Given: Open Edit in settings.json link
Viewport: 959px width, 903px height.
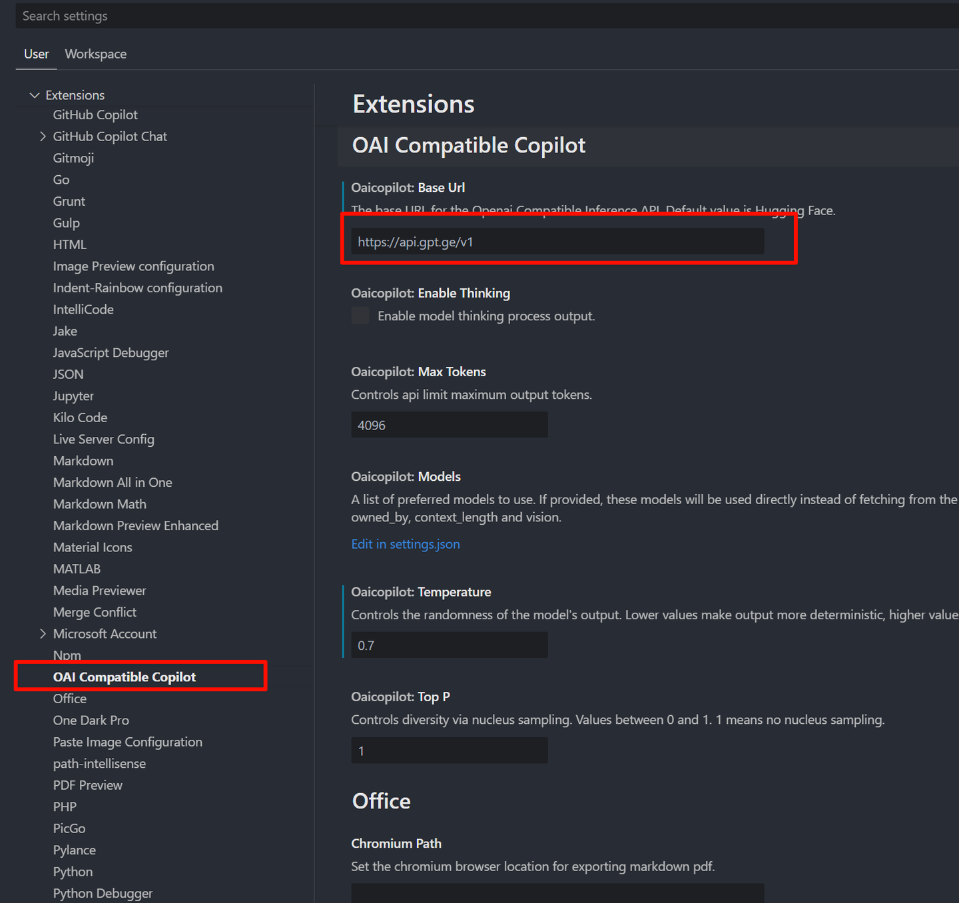Looking at the screenshot, I should pyautogui.click(x=405, y=544).
